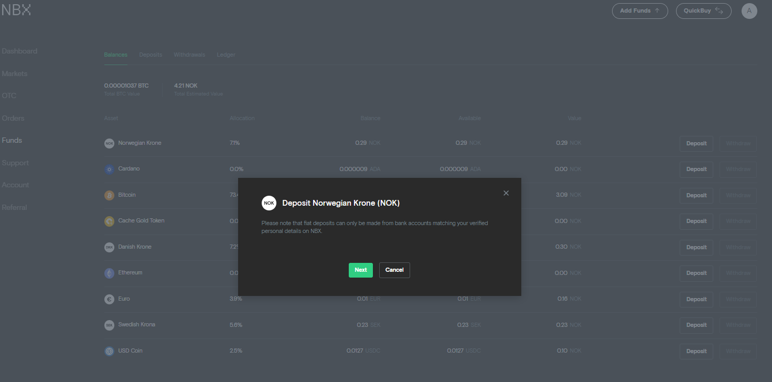Click the NOK icon in deposit dialog

269,203
